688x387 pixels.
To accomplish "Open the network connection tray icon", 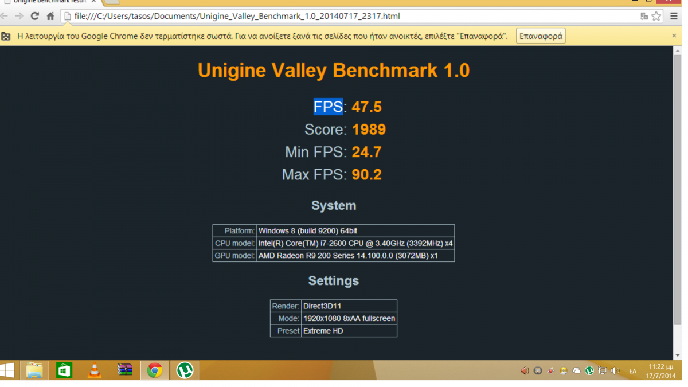I will click(603, 371).
